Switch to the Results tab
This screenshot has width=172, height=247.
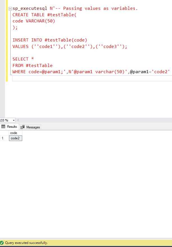pos(9,127)
